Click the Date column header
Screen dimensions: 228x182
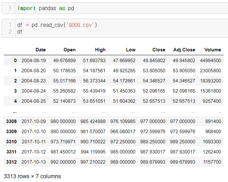41,50
